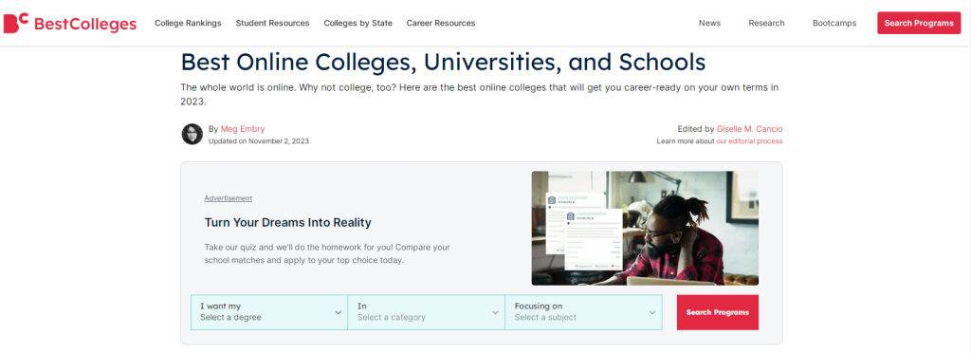Open author Meg Embry's profile link

click(x=243, y=129)
